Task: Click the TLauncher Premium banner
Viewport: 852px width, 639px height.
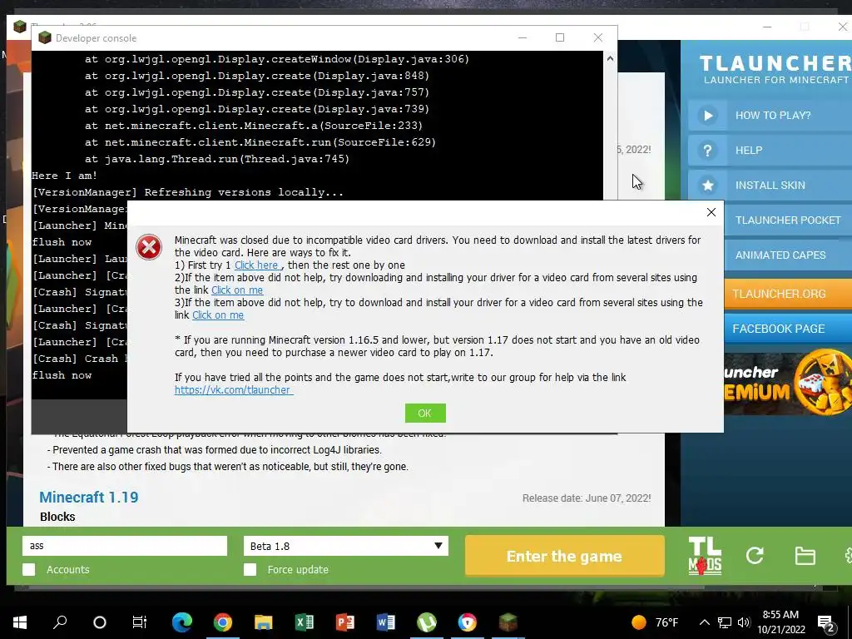Action: (788, 384)
